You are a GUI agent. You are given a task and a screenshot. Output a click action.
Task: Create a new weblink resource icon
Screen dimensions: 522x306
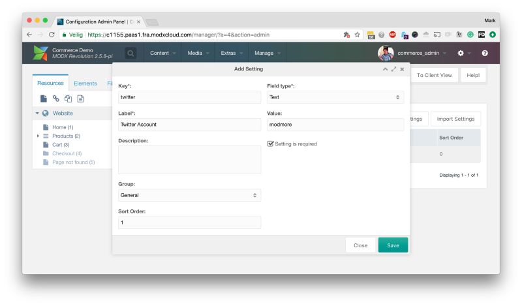pos(56,99)
